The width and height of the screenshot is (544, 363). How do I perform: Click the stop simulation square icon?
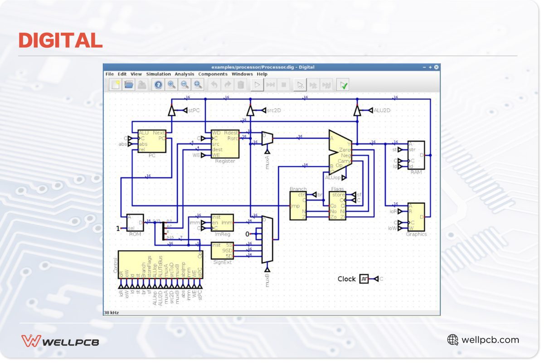point(284,84)
